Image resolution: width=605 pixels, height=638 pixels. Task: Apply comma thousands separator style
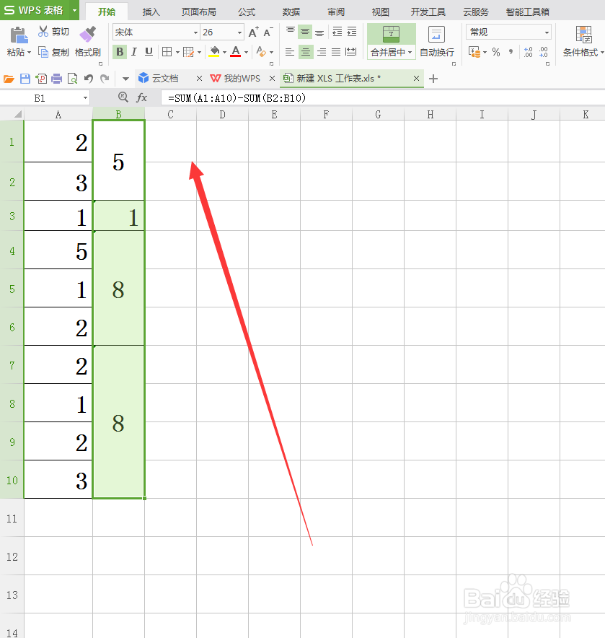point(511,52)
